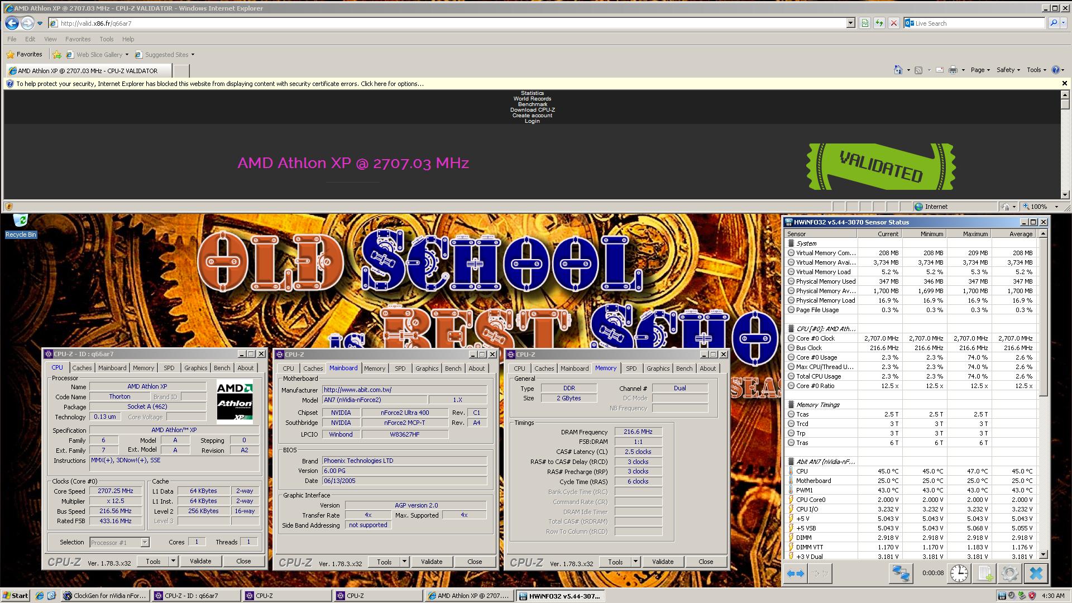Expand HWiNFO sensor window with blue arrows
Screen dimensions: 1072x603
click(795, 573)
